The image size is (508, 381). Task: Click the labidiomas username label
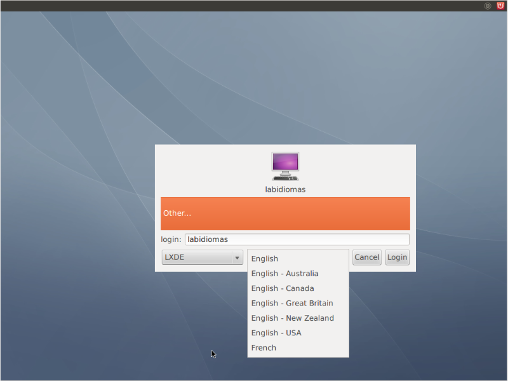pyautogui.click(x=285, y=189)
